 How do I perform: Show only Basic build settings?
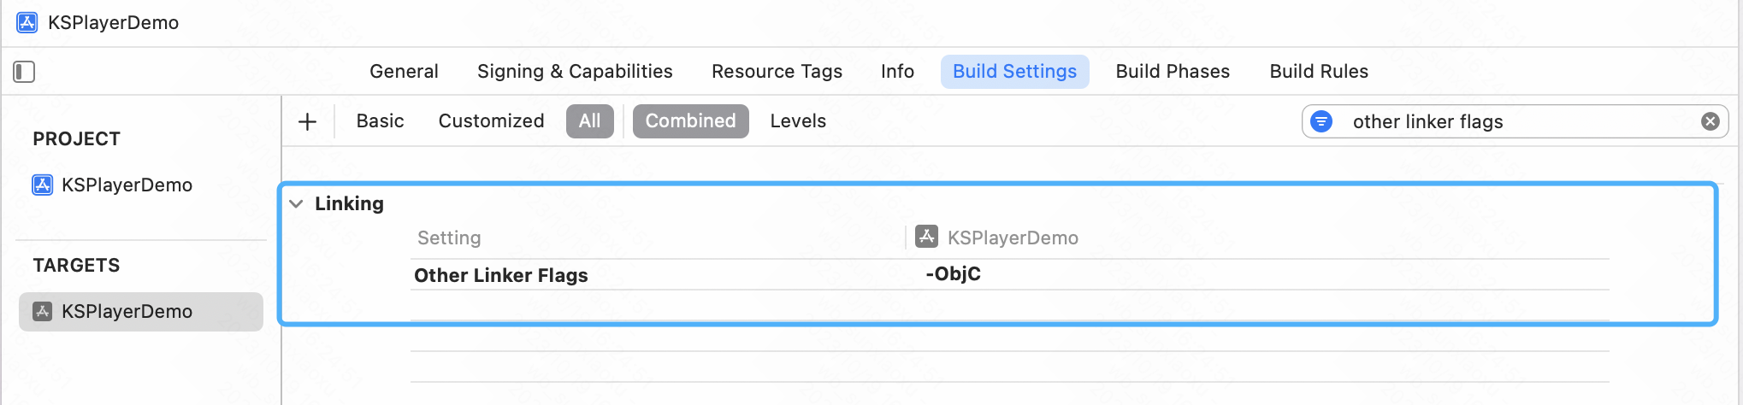click(x=380, y=121)
